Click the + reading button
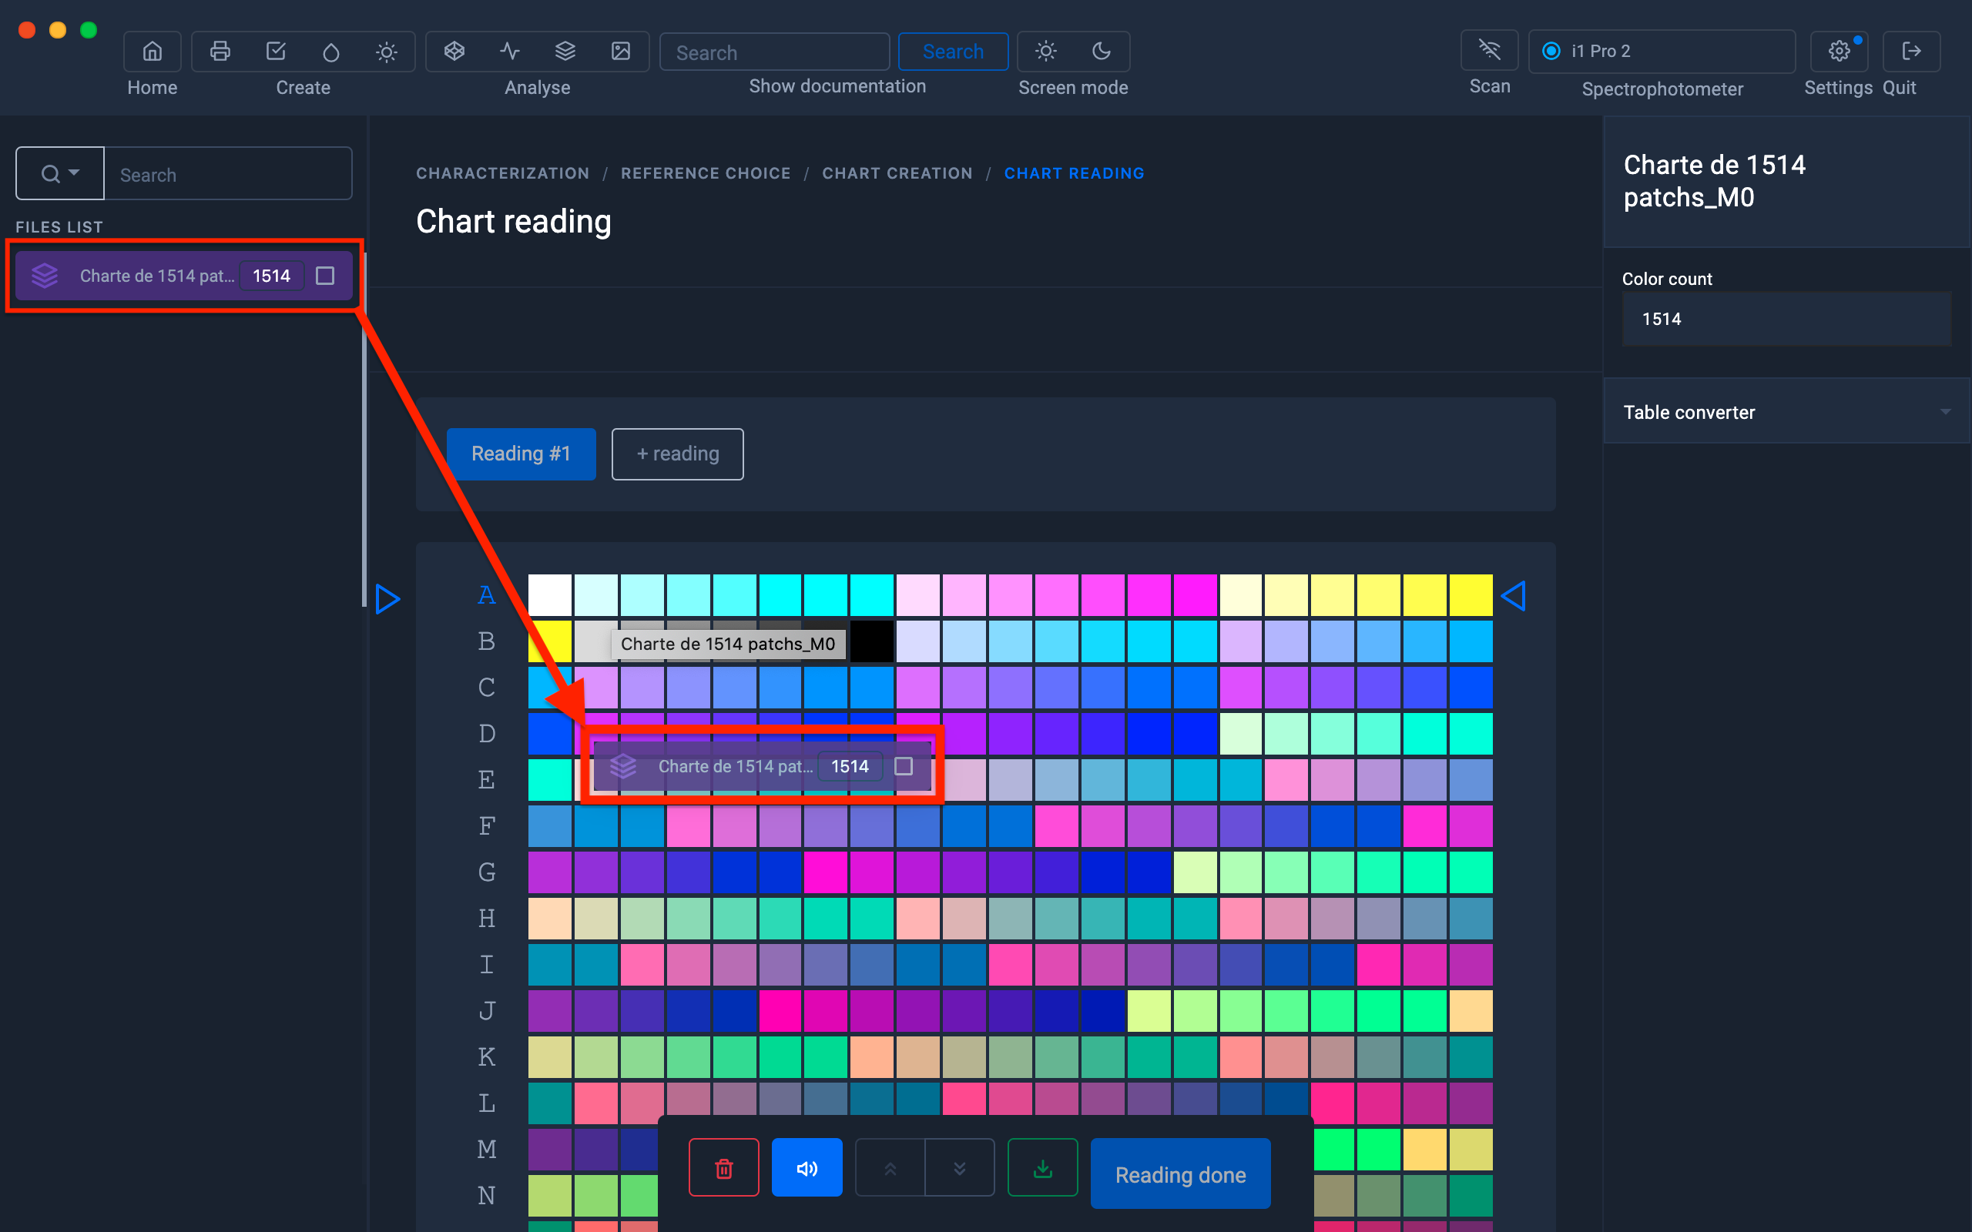The image size is (1972, 1232). click(677, 454)
